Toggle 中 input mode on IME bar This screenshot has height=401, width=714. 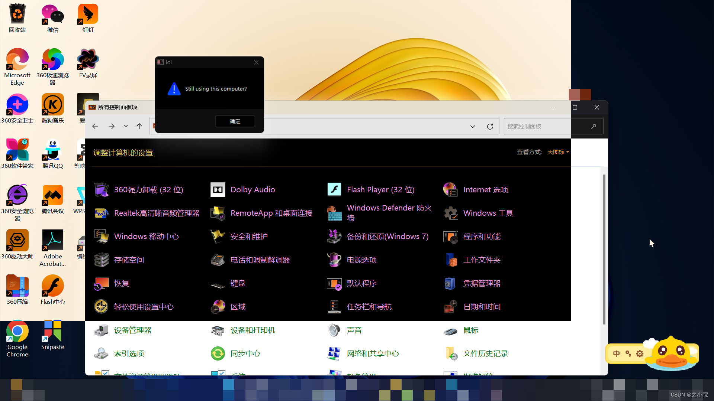tap(616, 353)
